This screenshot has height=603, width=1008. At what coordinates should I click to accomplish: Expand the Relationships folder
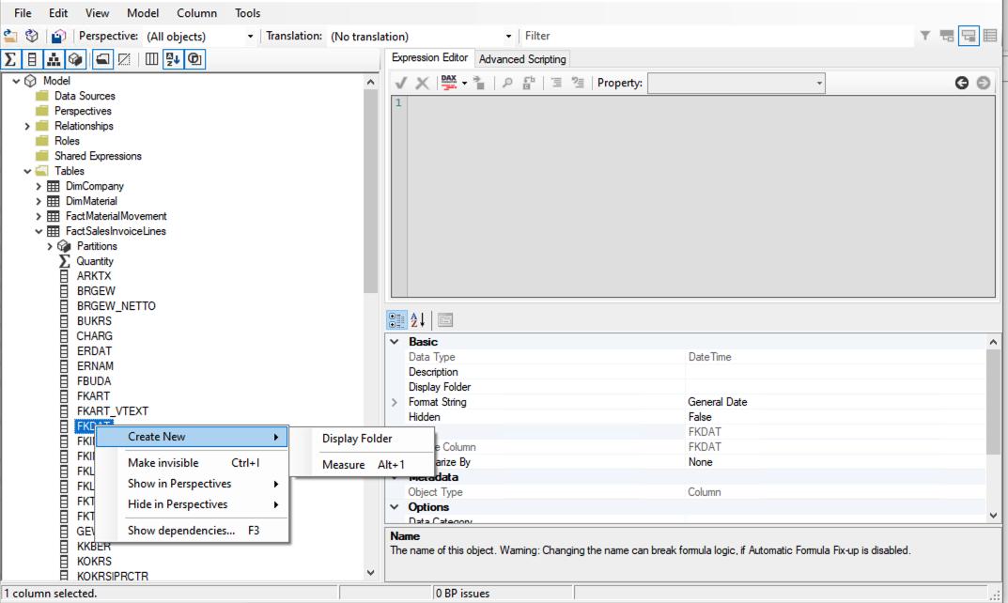(27, 126)
